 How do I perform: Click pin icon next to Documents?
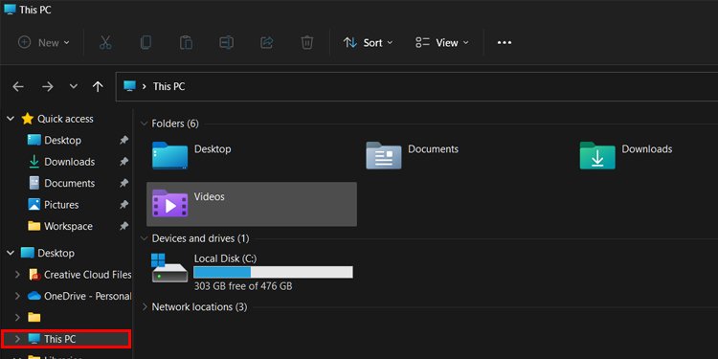[x=123, y=183]
